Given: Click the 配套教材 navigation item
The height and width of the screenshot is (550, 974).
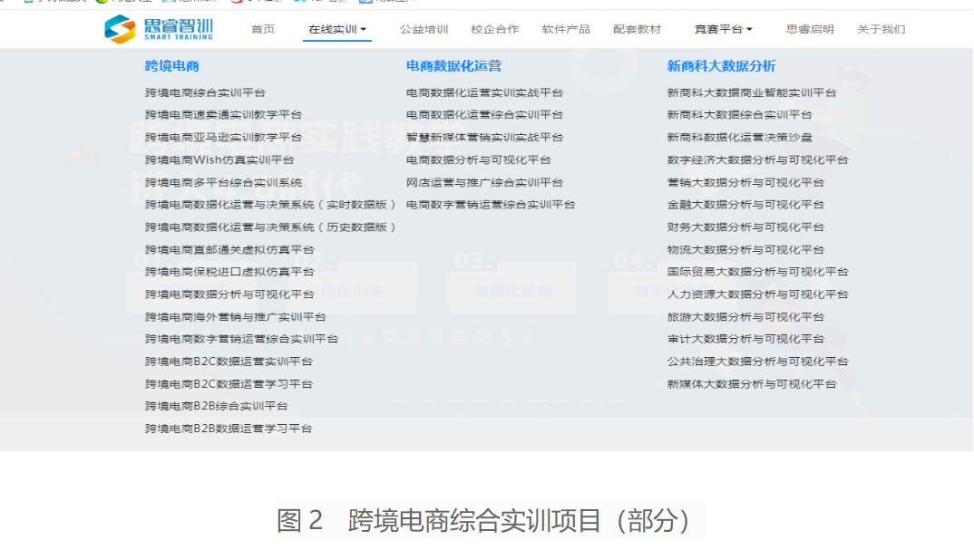Looking at the screenshot, I should 637,29.
